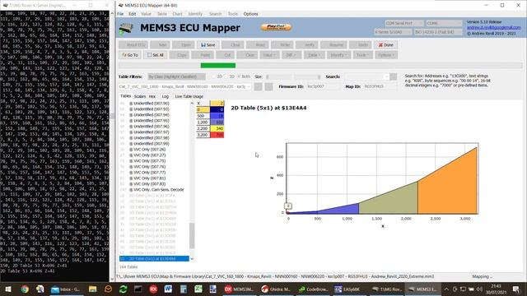Click the dark blue 0 value cell
Viewport: 527px width, 296px height.
point(217,109)
